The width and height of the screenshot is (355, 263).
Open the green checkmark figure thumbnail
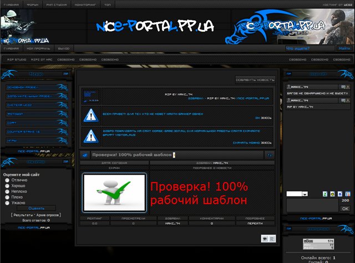click(x=114, y=193)
